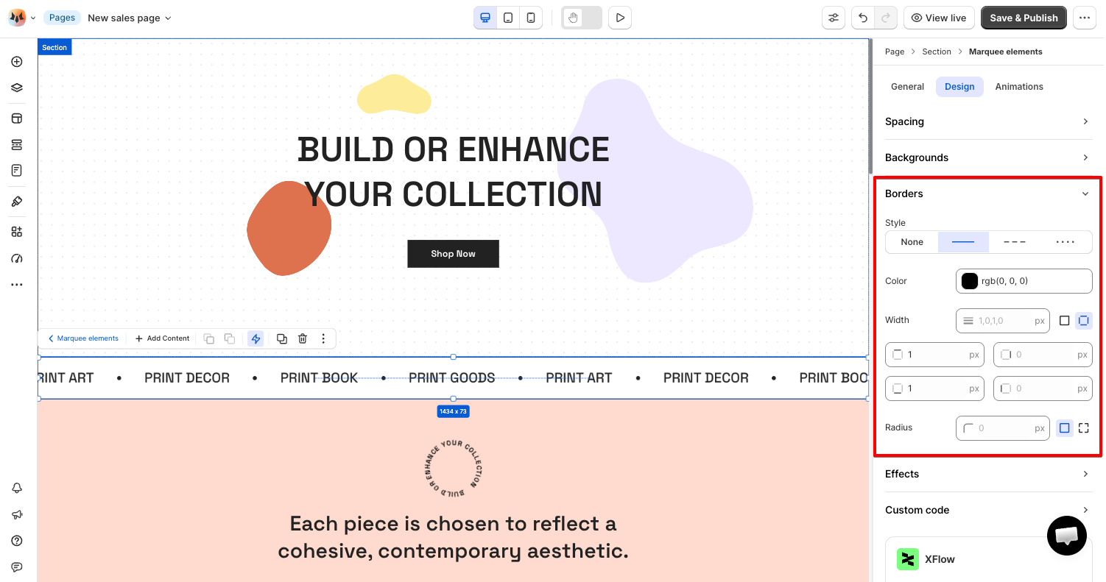Switch to the Animations tab
The width and height of the screenshot is (1106, 582).
[1018, 87]
